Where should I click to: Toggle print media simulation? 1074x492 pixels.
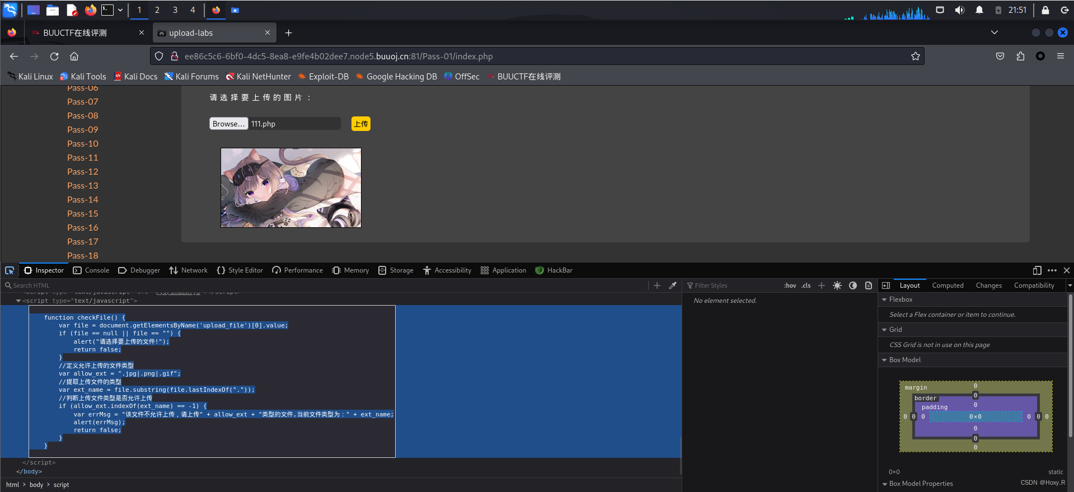pyautogui.click(x=869, y=285)
